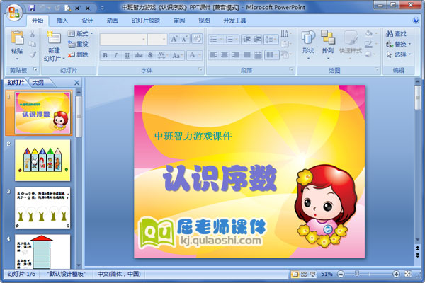Click zoom out minus button
The image size is (425, 283).
click(341, 274)
